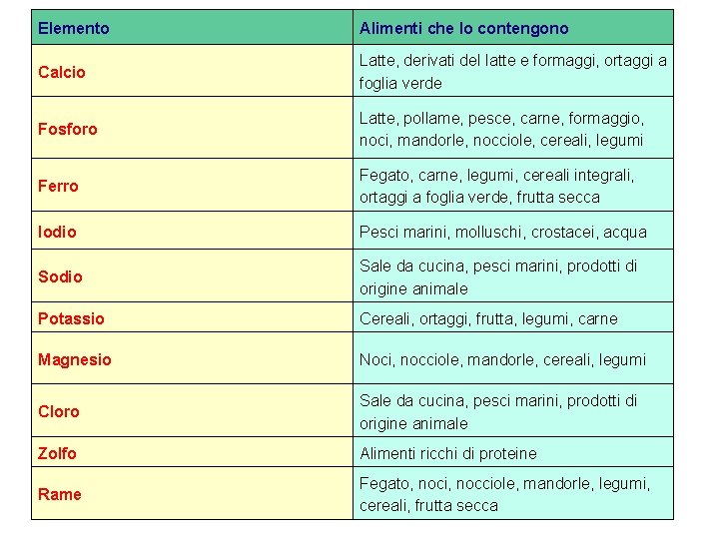Select the "Alimenti ricchi di proteine" cell

pyautogui.click(x=448, y=453)
